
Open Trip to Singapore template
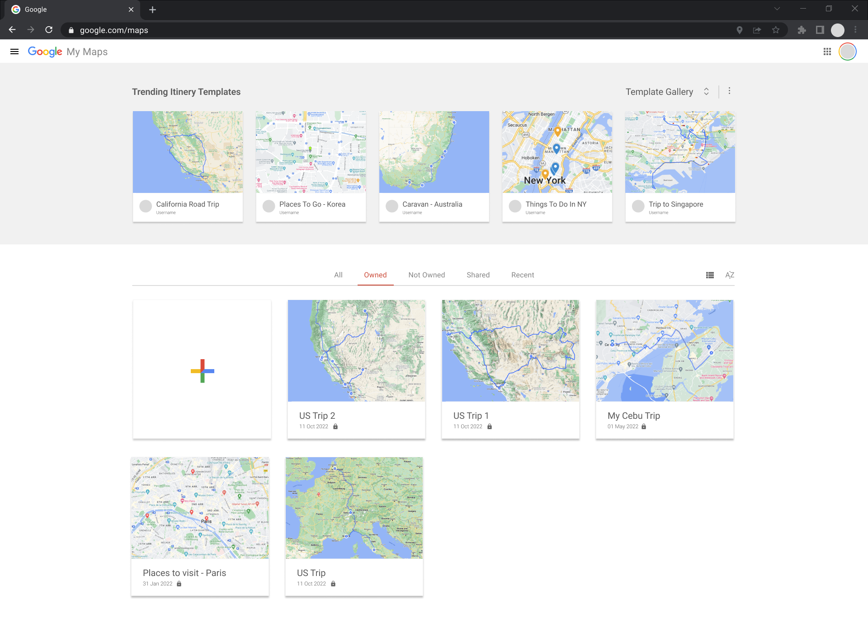680,166
